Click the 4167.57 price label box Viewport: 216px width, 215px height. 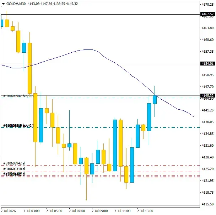click(x=207, y=14)
